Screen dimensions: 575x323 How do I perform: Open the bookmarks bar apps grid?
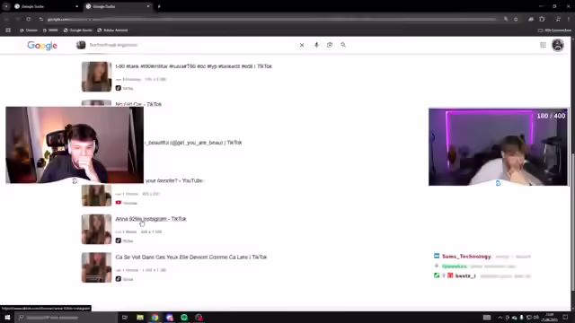coord(8,30)
